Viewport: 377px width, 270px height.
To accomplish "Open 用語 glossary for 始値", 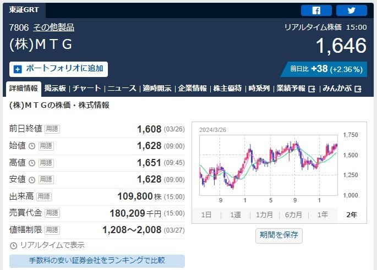I will (x=46, y=146).
